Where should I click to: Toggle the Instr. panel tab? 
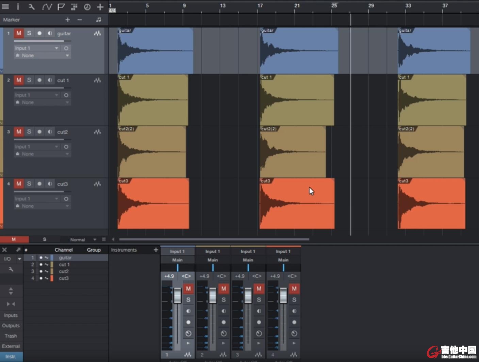click(11, 357)
